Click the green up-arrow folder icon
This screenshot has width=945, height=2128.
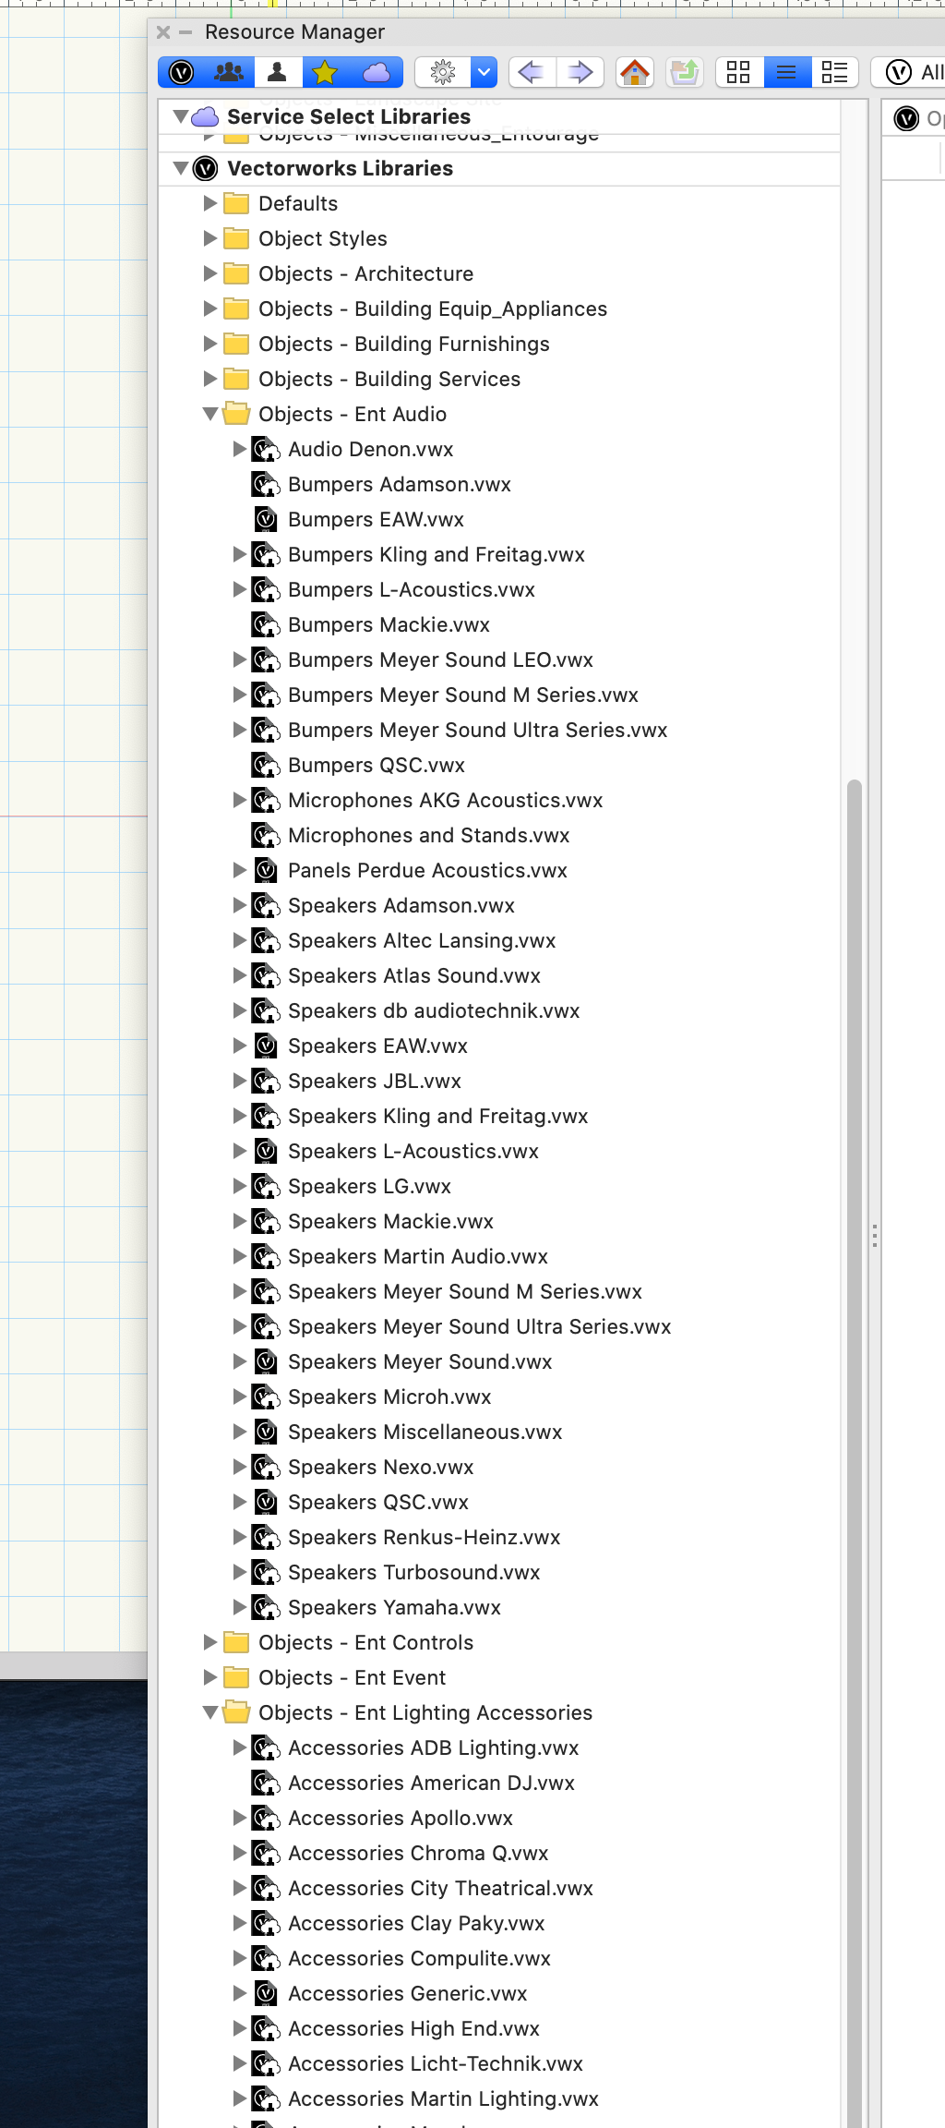[685, 72]
